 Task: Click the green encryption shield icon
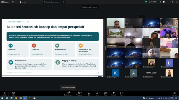point(146,2)
